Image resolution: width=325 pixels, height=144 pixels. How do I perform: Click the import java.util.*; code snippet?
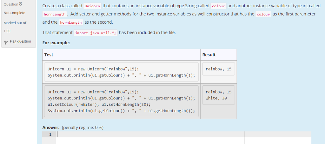coord(96,33)
